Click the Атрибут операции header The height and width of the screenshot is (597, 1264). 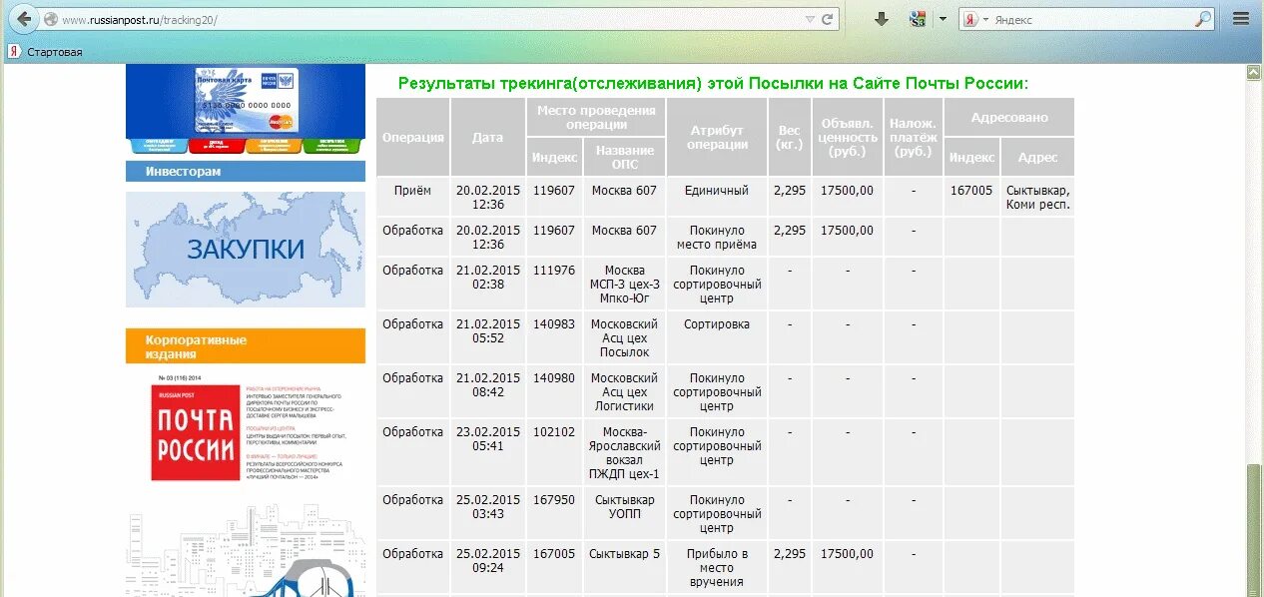pos(717,137)
